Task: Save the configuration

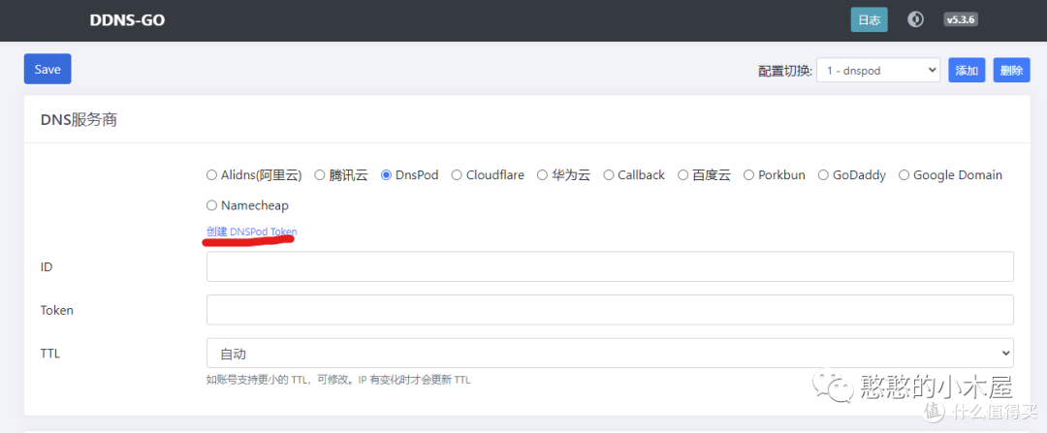Action: tap(48, 69)
